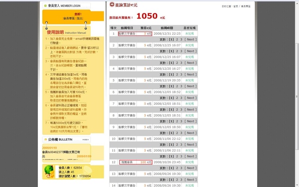
Task: Click [Next] in the pager below row 1
Action: [190, 39]
